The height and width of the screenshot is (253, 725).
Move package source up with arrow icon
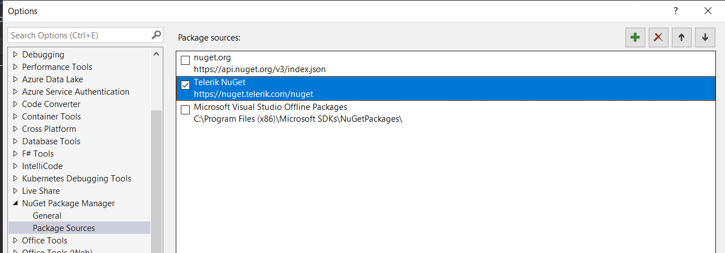coord(681,37)
